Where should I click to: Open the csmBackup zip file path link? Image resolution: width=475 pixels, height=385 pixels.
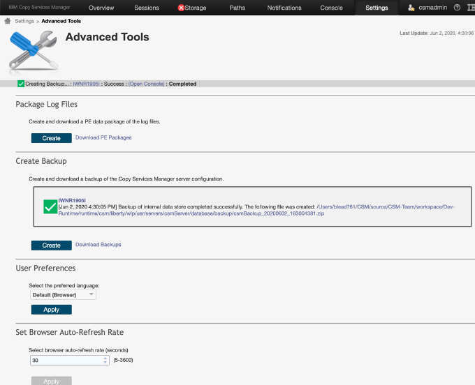(x=256, y=210)
